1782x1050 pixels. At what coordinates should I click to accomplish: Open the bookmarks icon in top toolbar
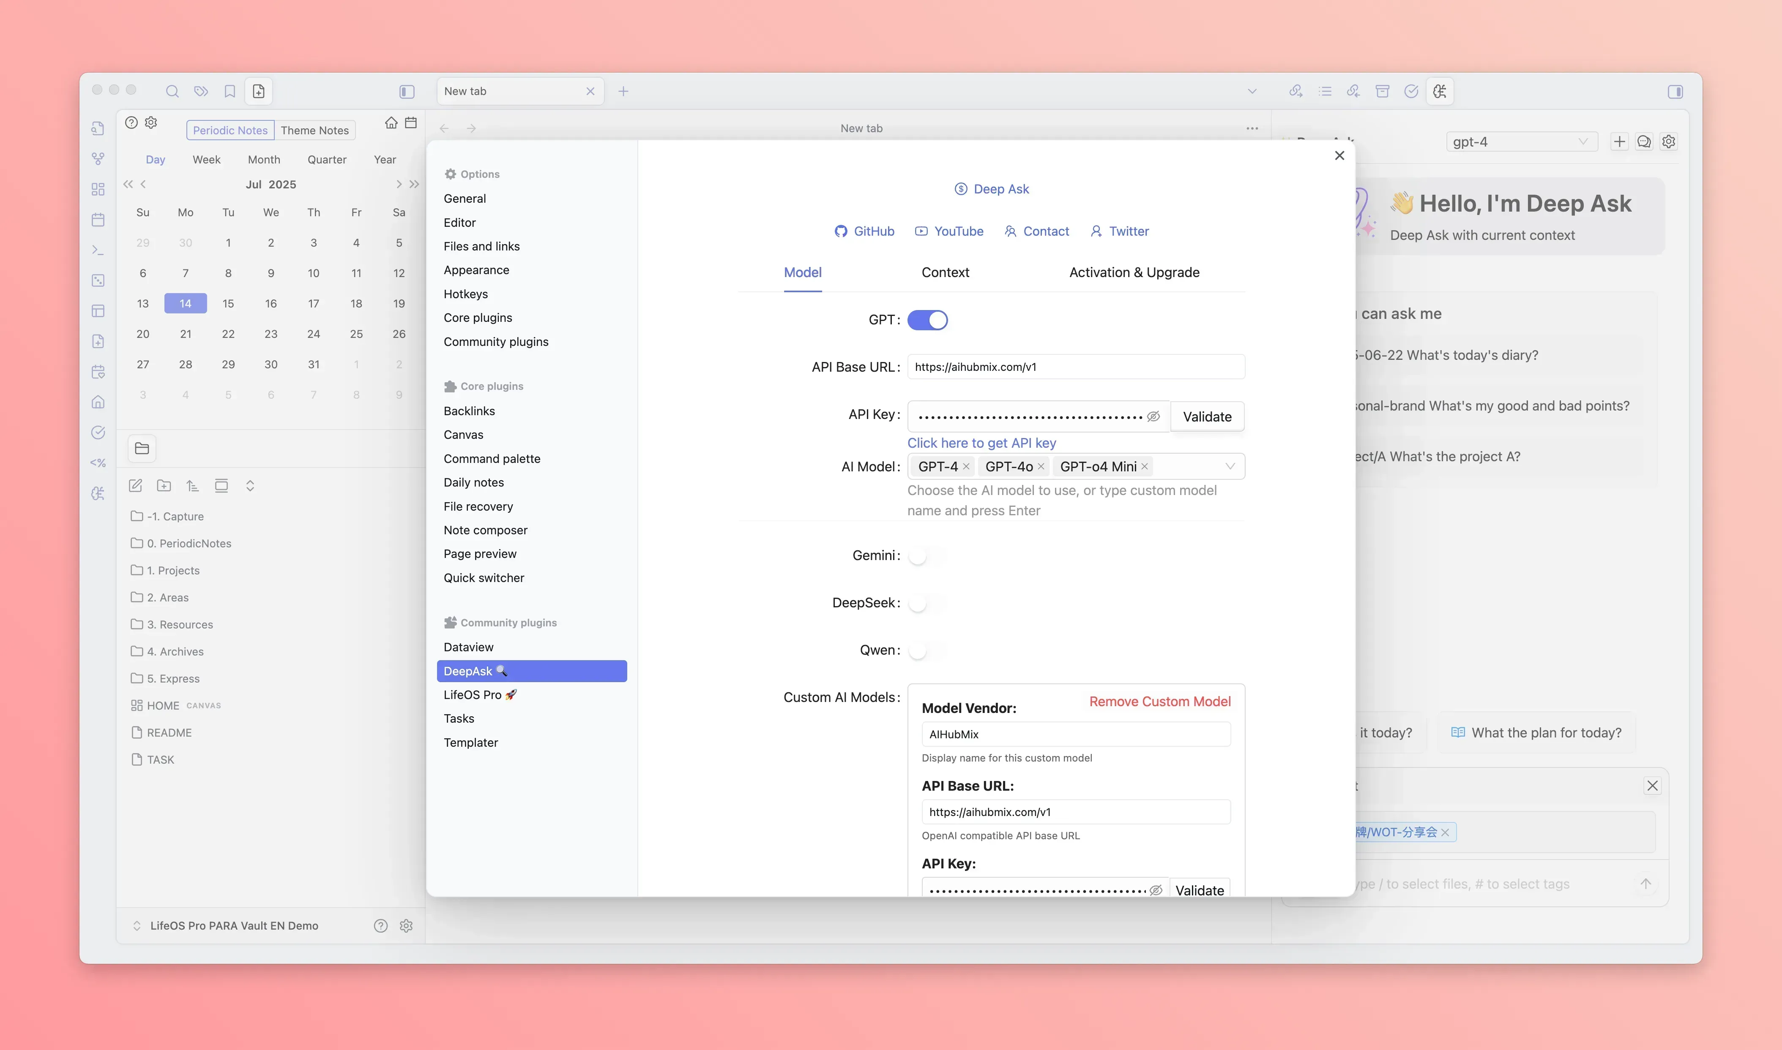click(230, 91)
